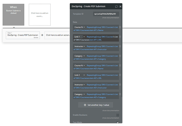Click the DocSpring panel vertical scrollbar
Screen dimensions: 182x126
122,53
